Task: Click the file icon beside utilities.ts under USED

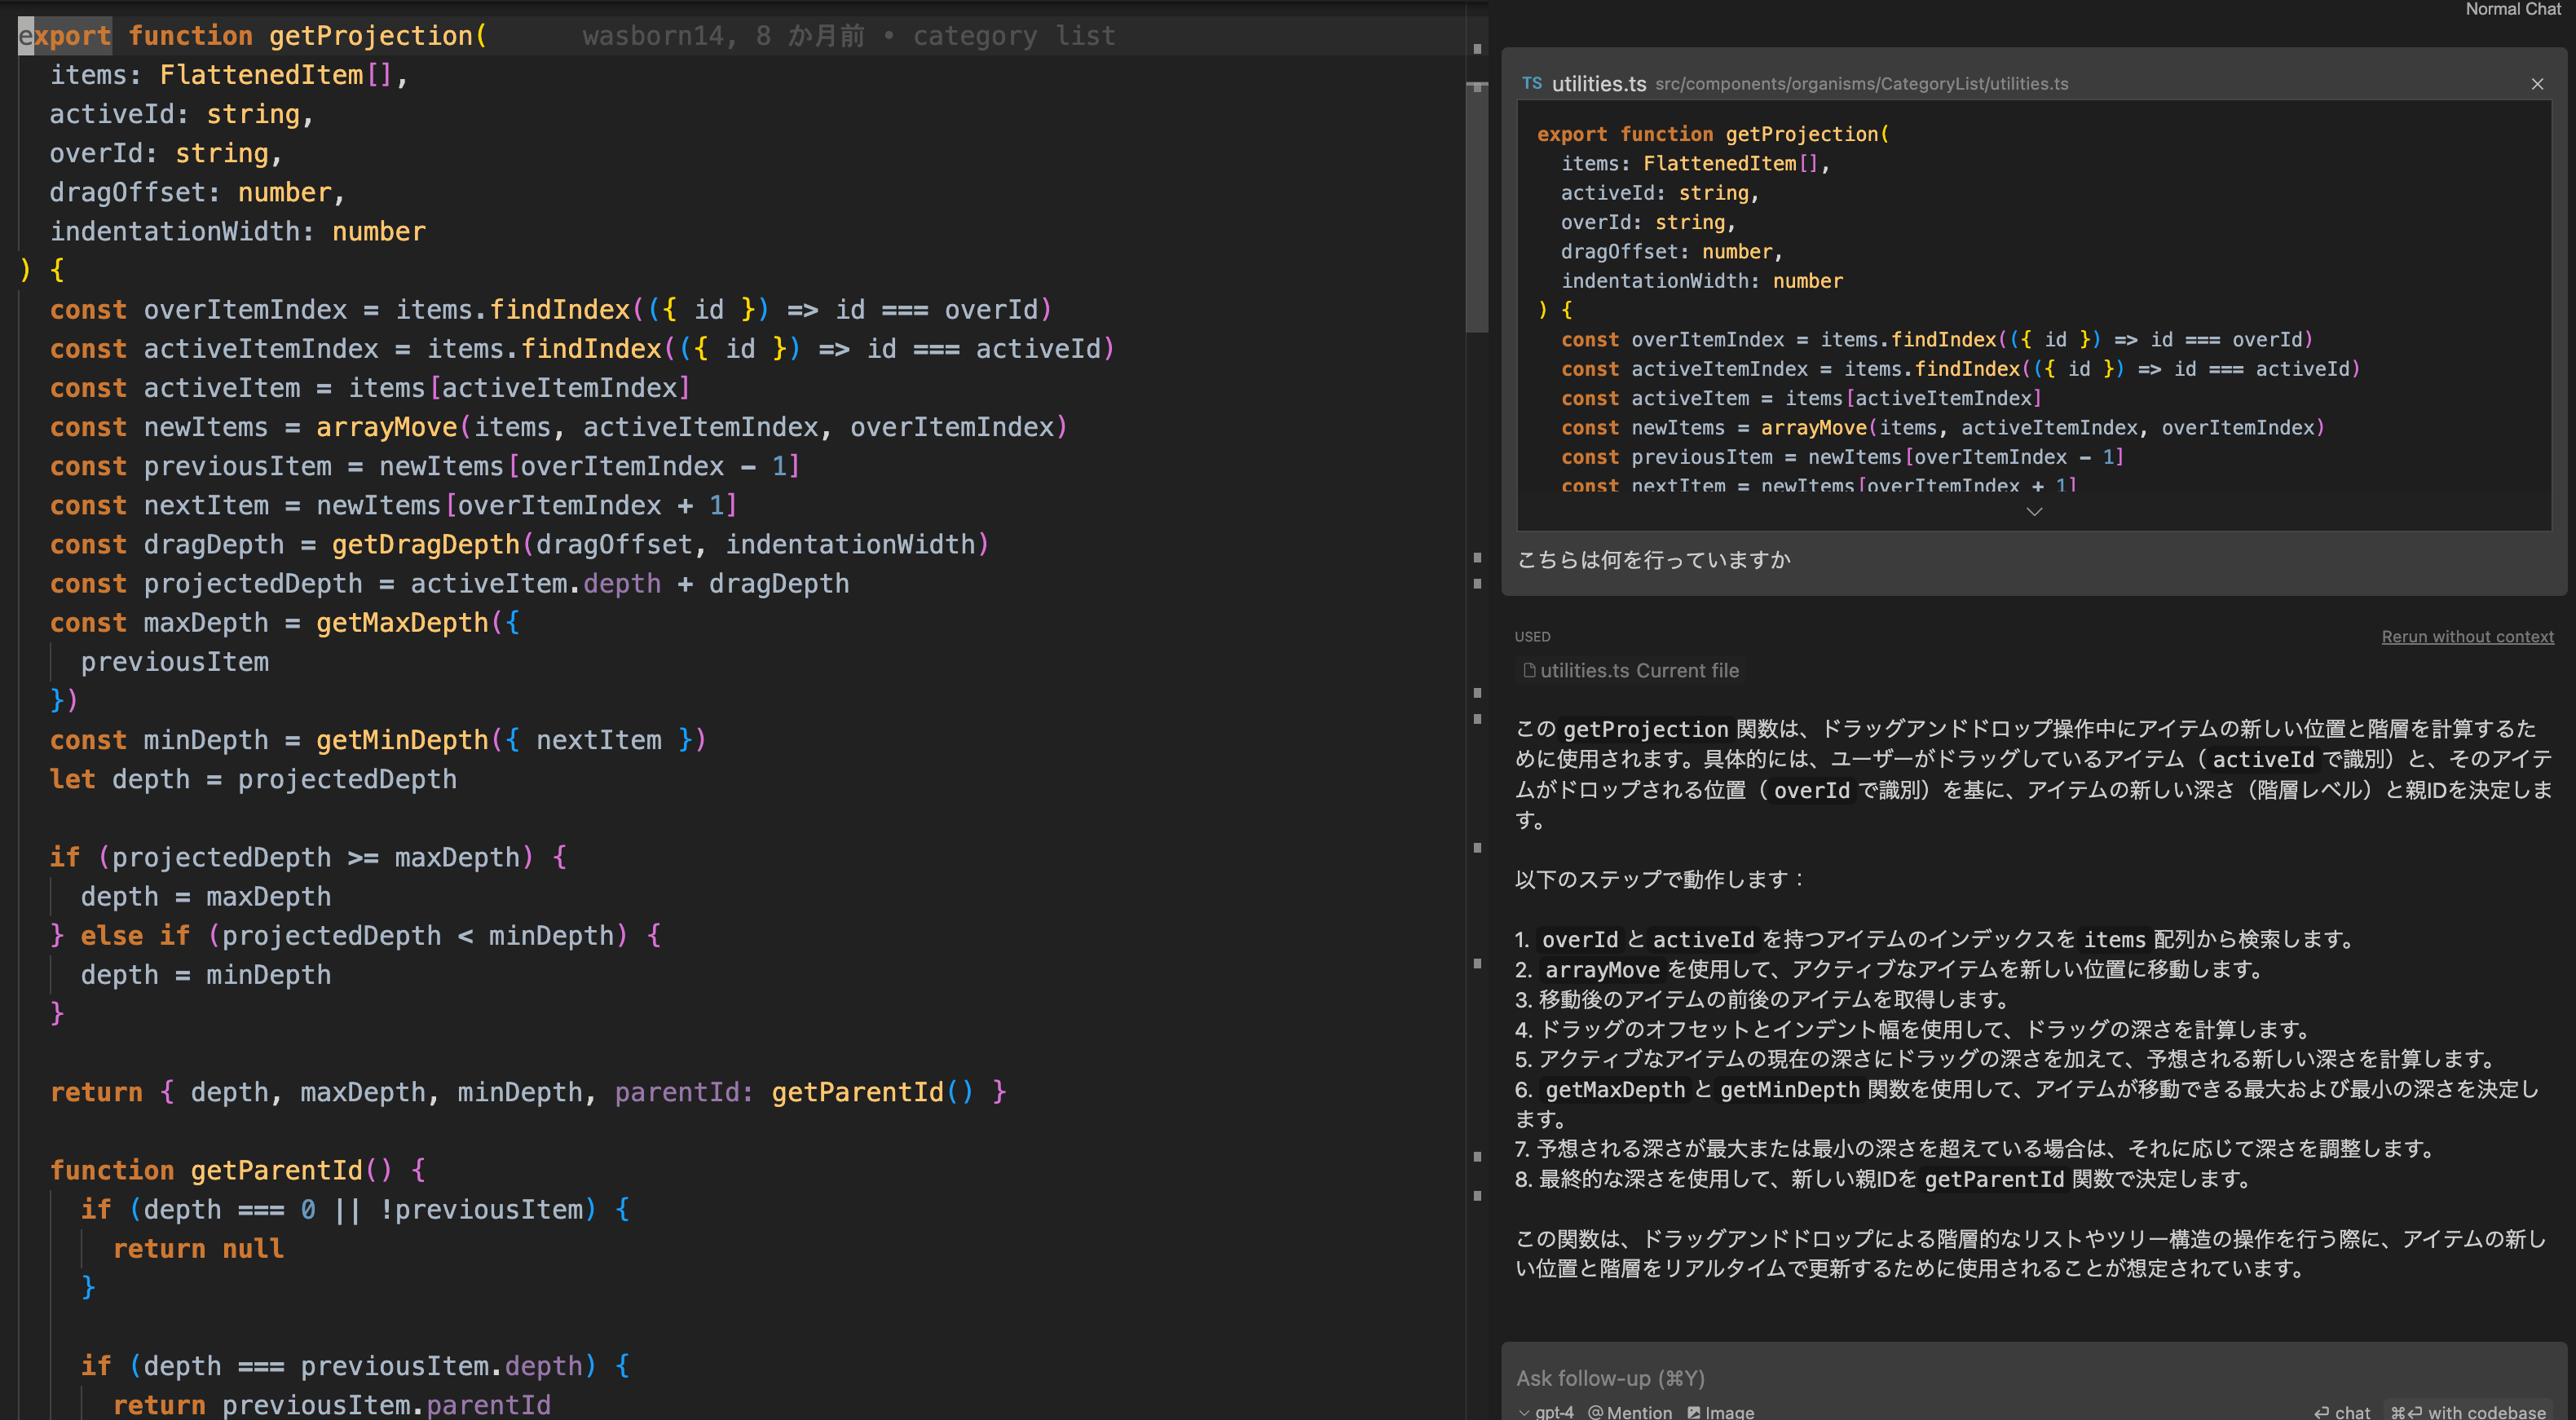Action: click(1530, 670)
